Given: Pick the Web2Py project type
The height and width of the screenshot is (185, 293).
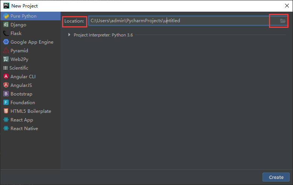Looking at the screenshot, I should (30, 59).
